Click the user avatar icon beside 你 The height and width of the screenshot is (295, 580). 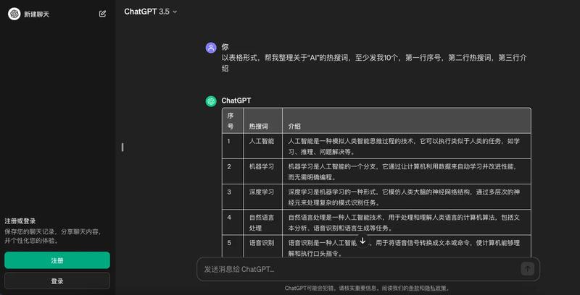[x=211, y=48]
